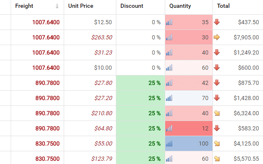The height and width of the screenshot is (164, 263).
Task: Sort by the Freight column header
Action: pos(25,6)
